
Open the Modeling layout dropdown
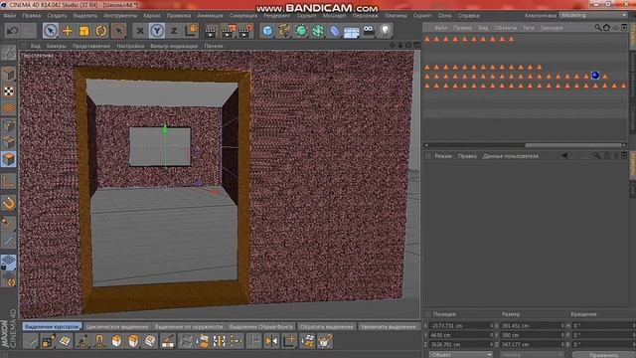point(593,15)
